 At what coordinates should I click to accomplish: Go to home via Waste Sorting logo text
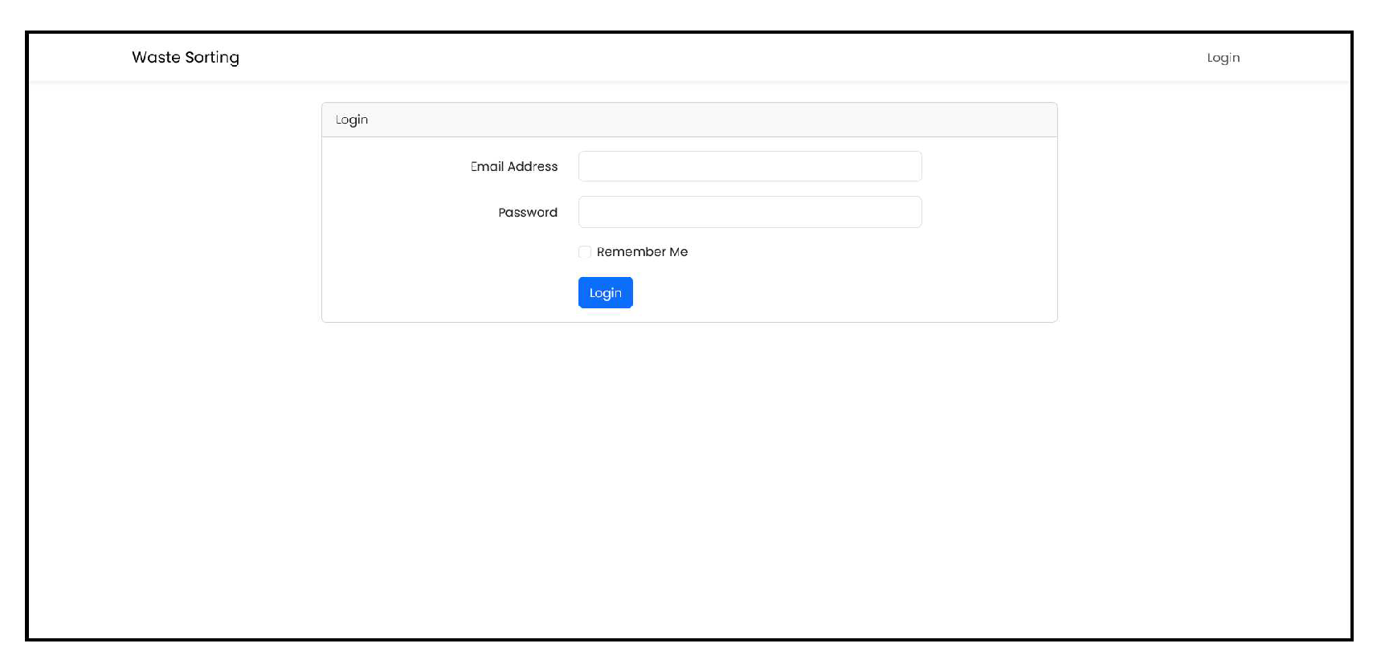(x=186, y=57)
